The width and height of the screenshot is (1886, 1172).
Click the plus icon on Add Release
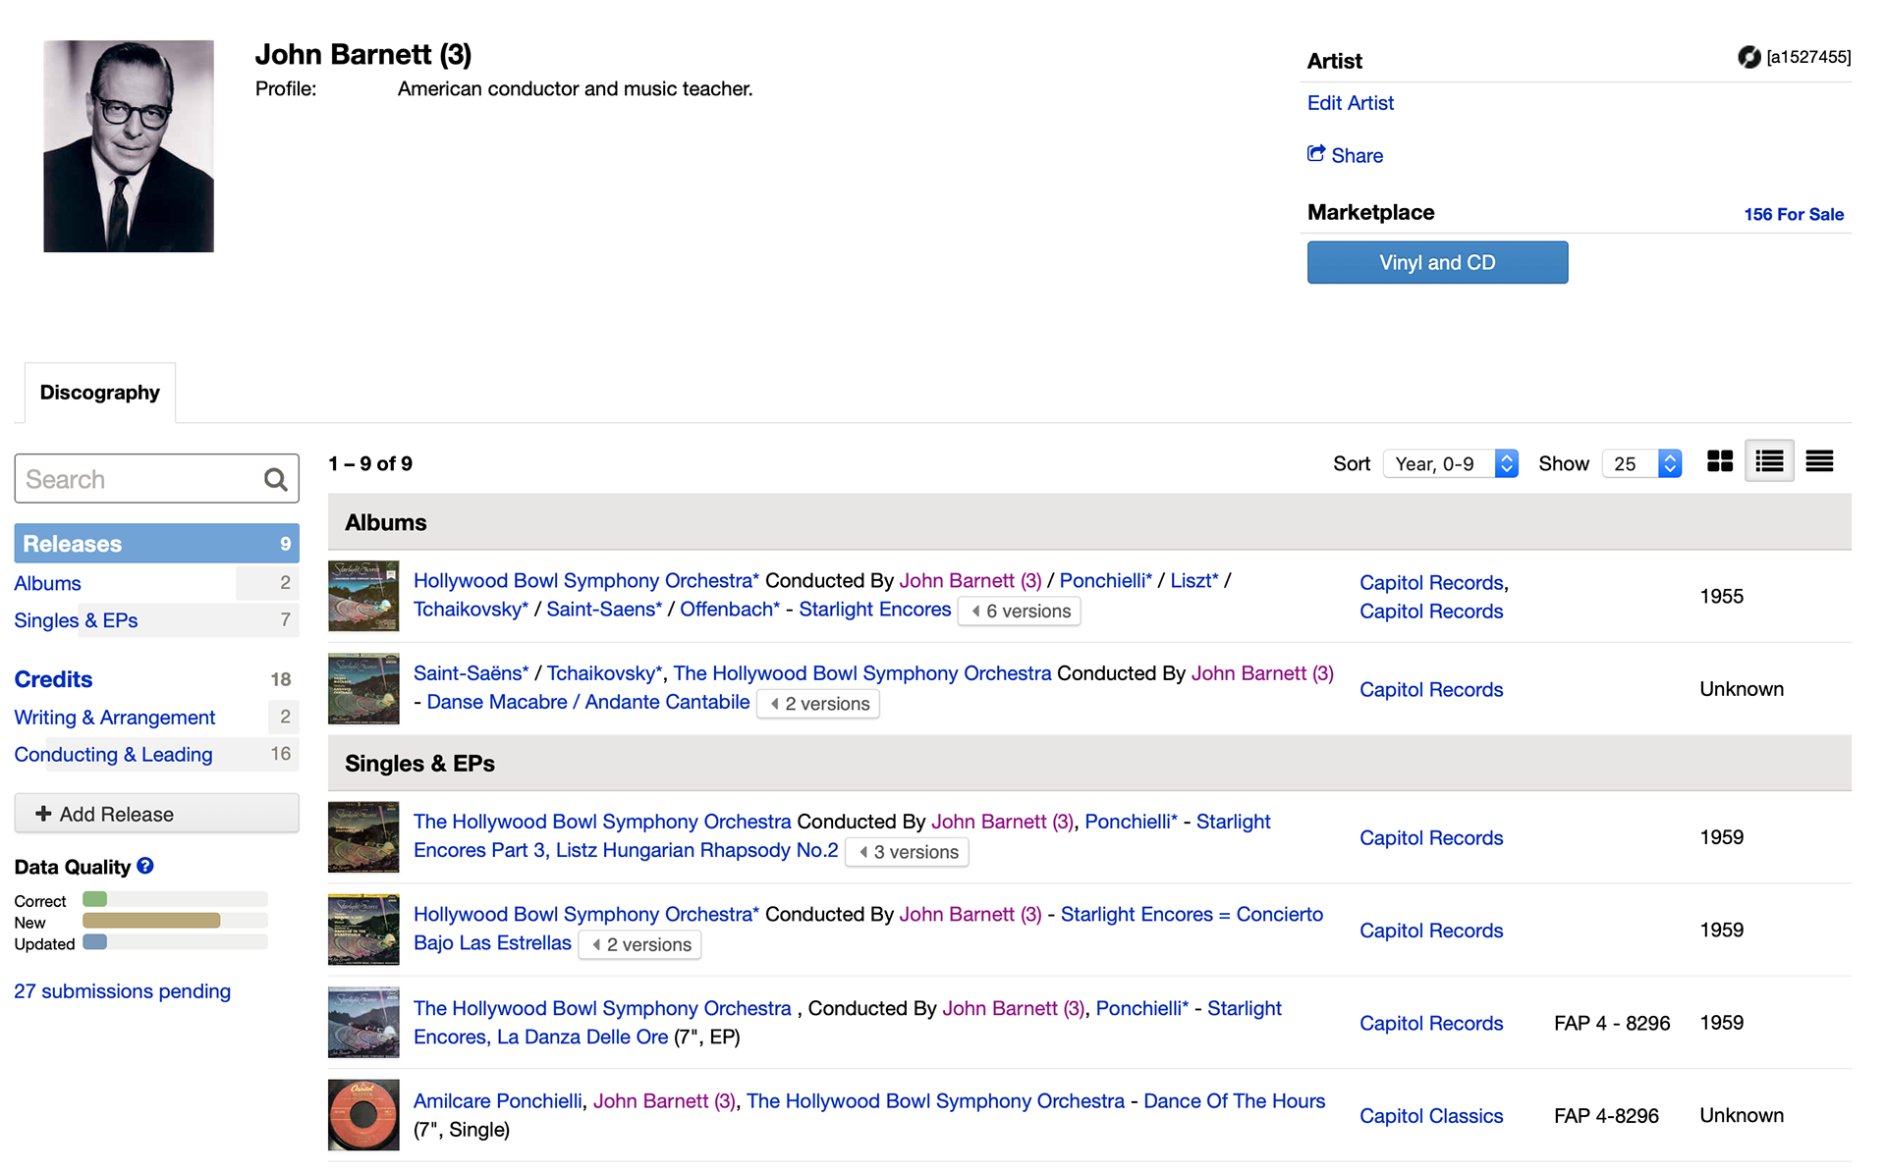click(x=43, y=814)
